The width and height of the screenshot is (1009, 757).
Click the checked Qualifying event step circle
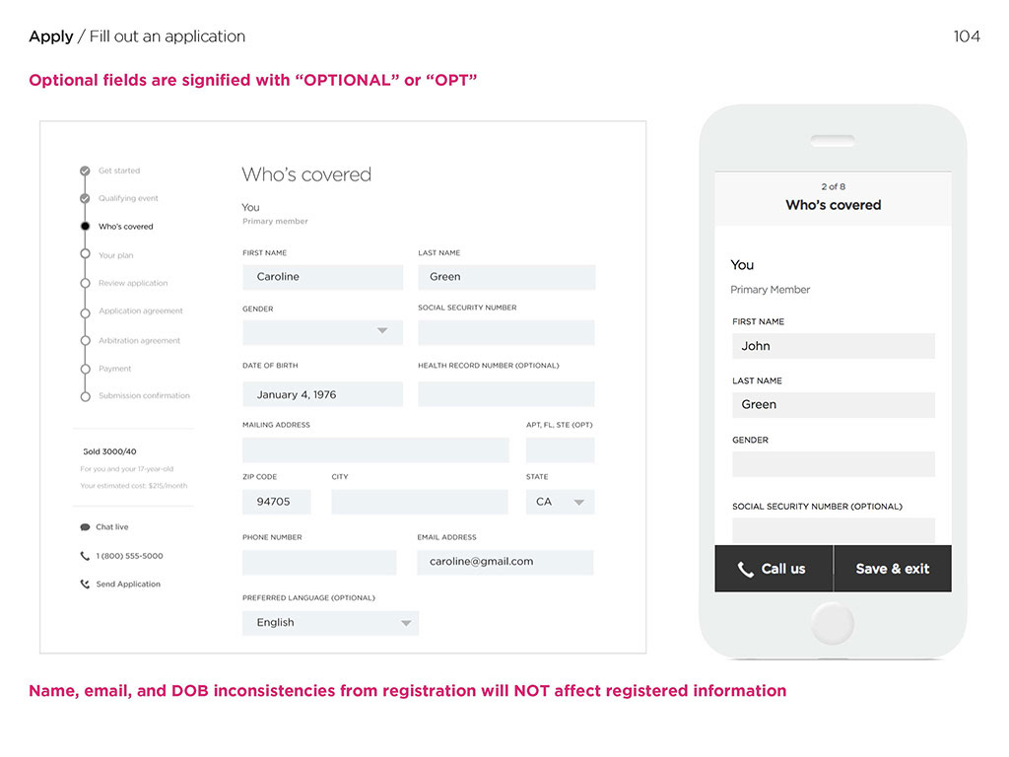(x=85, y=198)
